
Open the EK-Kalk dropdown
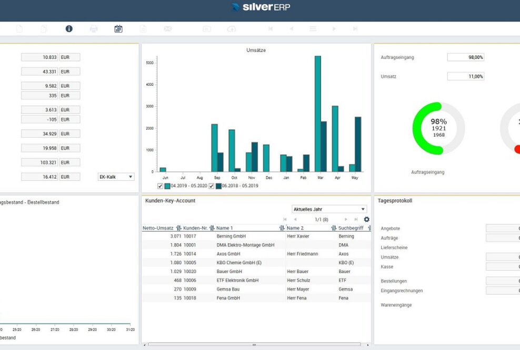[x=116, y=177]
